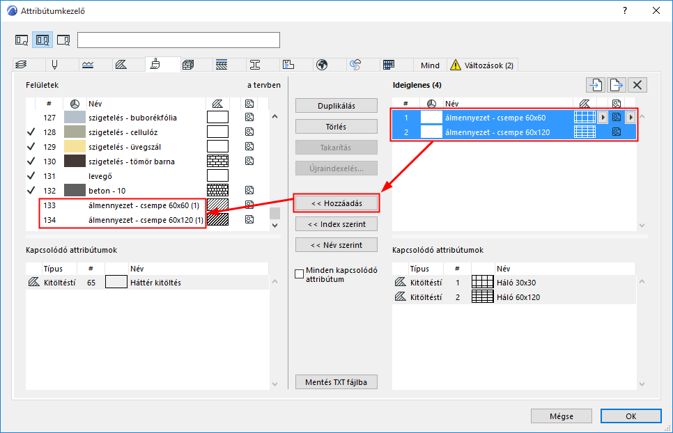673x433 pixels.
Task: Select linked fill Háló 60x120 row
Action: [513, 297]
